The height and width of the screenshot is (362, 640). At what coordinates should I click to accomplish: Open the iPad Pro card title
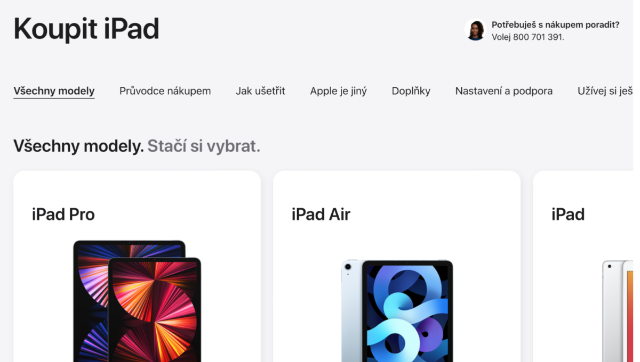click(63, 215)
